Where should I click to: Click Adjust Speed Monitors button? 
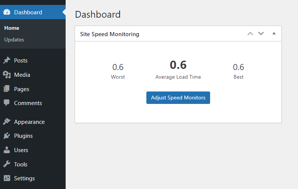coord(178,98)
